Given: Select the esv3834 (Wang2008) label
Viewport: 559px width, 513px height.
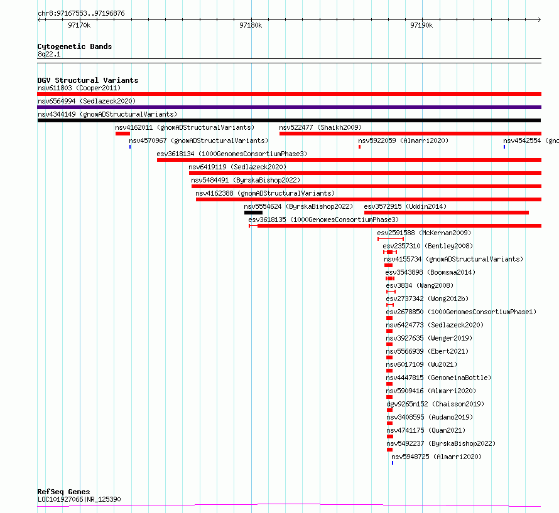Looking at the screenshot, I should click(x=420, y=285).
